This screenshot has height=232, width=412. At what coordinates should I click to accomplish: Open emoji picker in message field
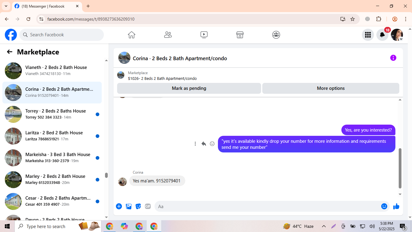point(384,206)
